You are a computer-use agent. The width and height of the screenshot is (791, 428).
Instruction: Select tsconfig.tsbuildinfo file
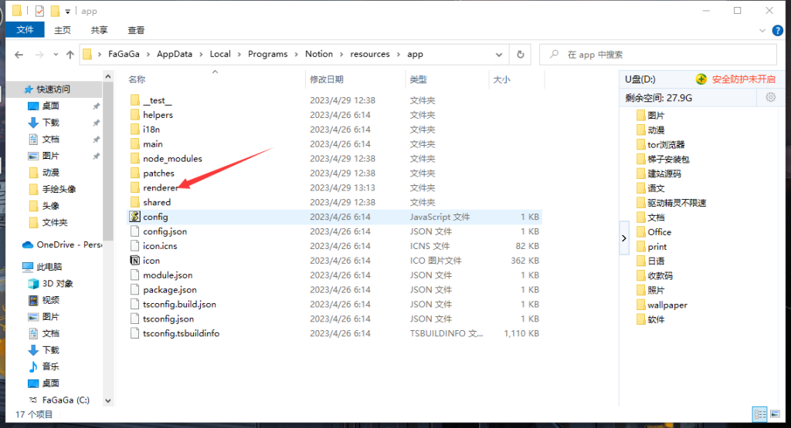[181, 333]
